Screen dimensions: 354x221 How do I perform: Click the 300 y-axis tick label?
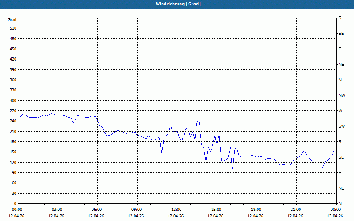coord(13,100)
